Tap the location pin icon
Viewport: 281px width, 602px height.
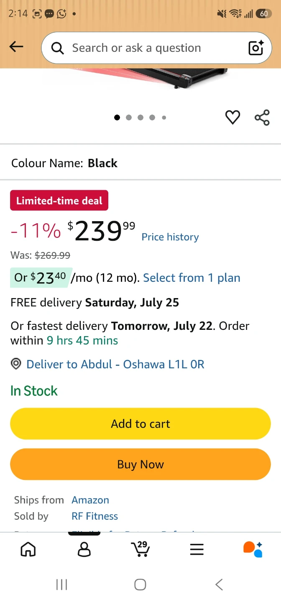16,364
